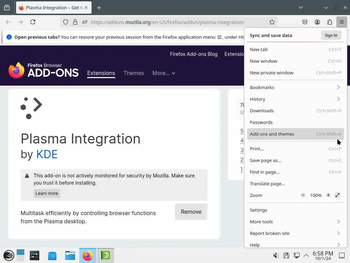
Task: Choose Save page as… menu item
Action: click(296, 160)
